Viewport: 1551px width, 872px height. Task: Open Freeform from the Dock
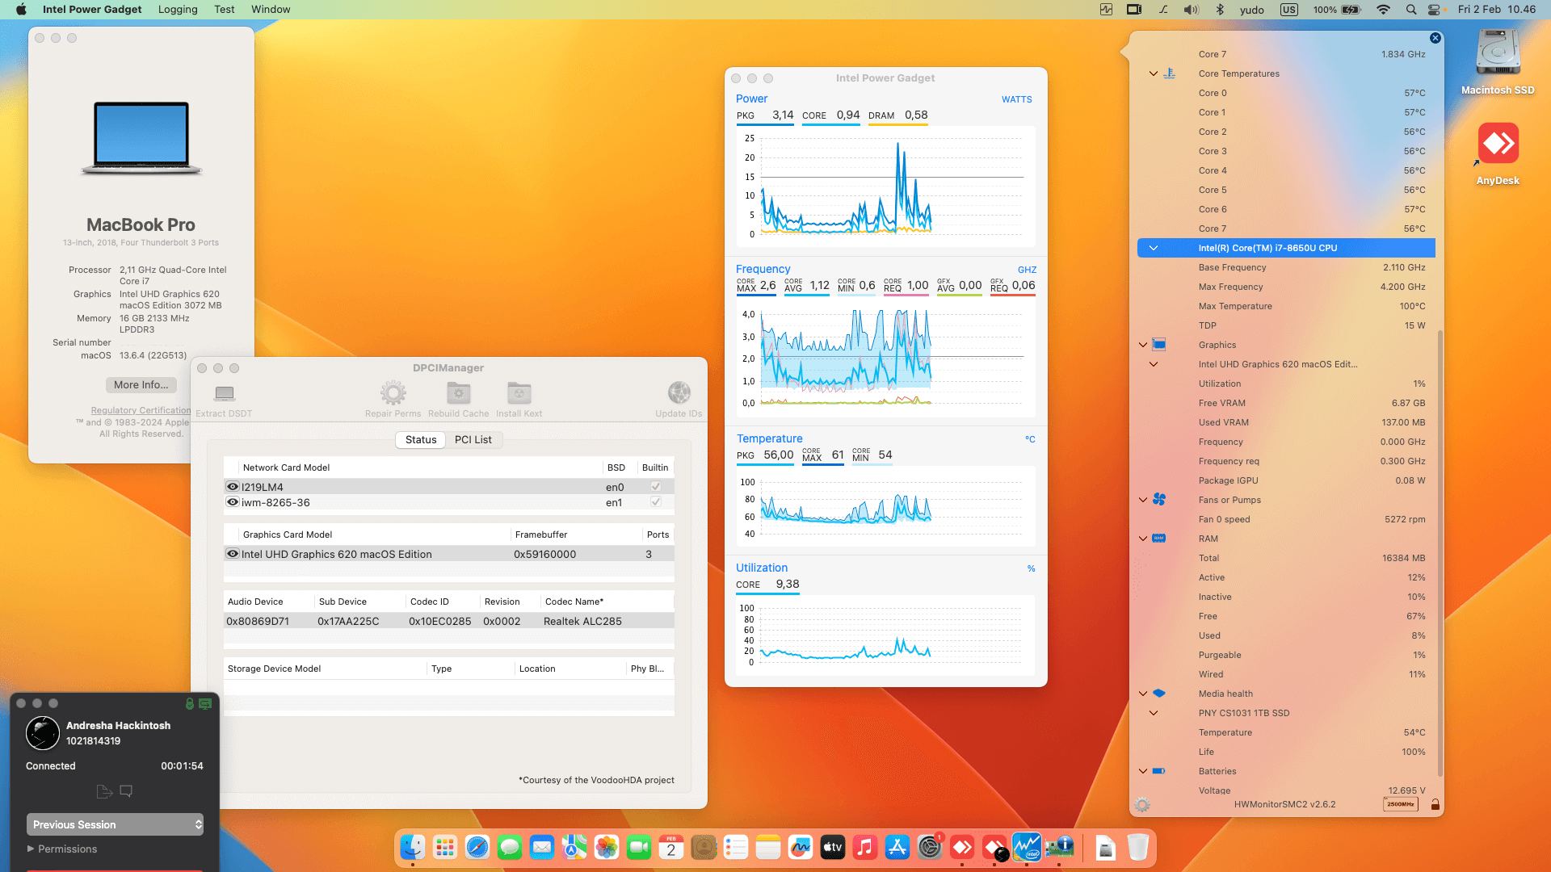[801, 847]
